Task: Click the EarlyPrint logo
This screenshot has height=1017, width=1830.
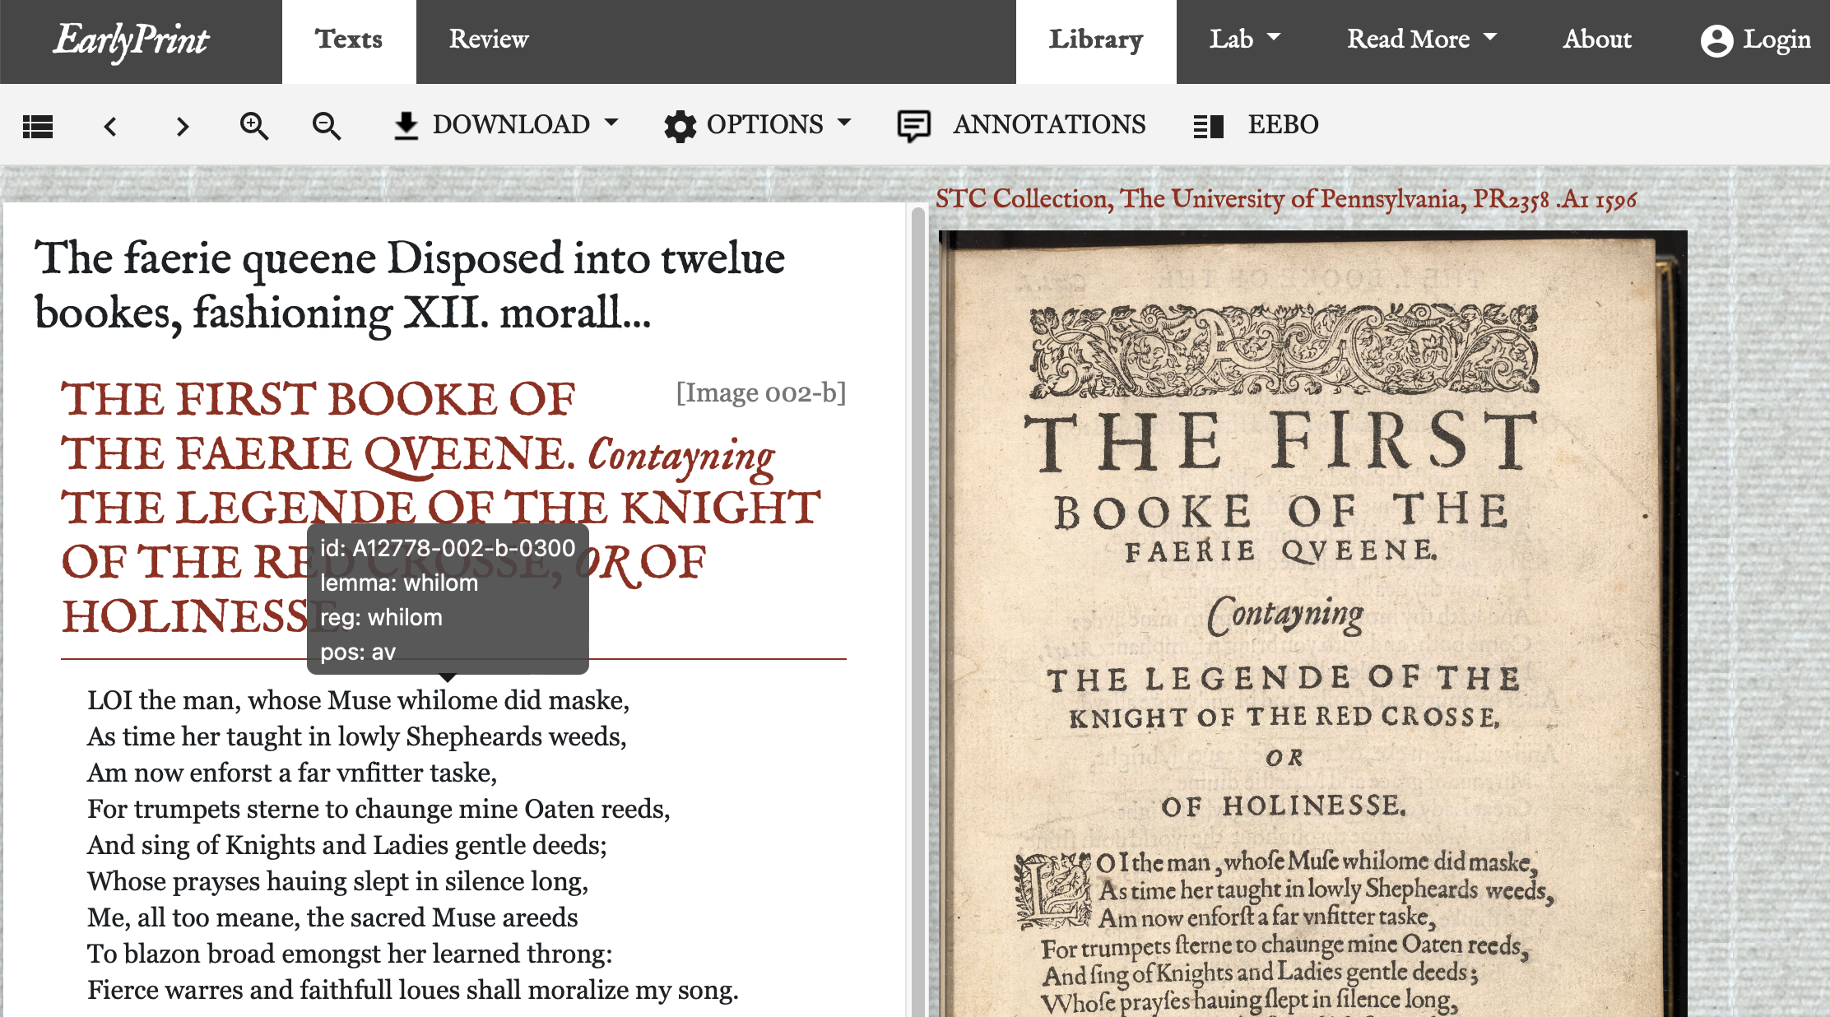Action: point(132,40)
